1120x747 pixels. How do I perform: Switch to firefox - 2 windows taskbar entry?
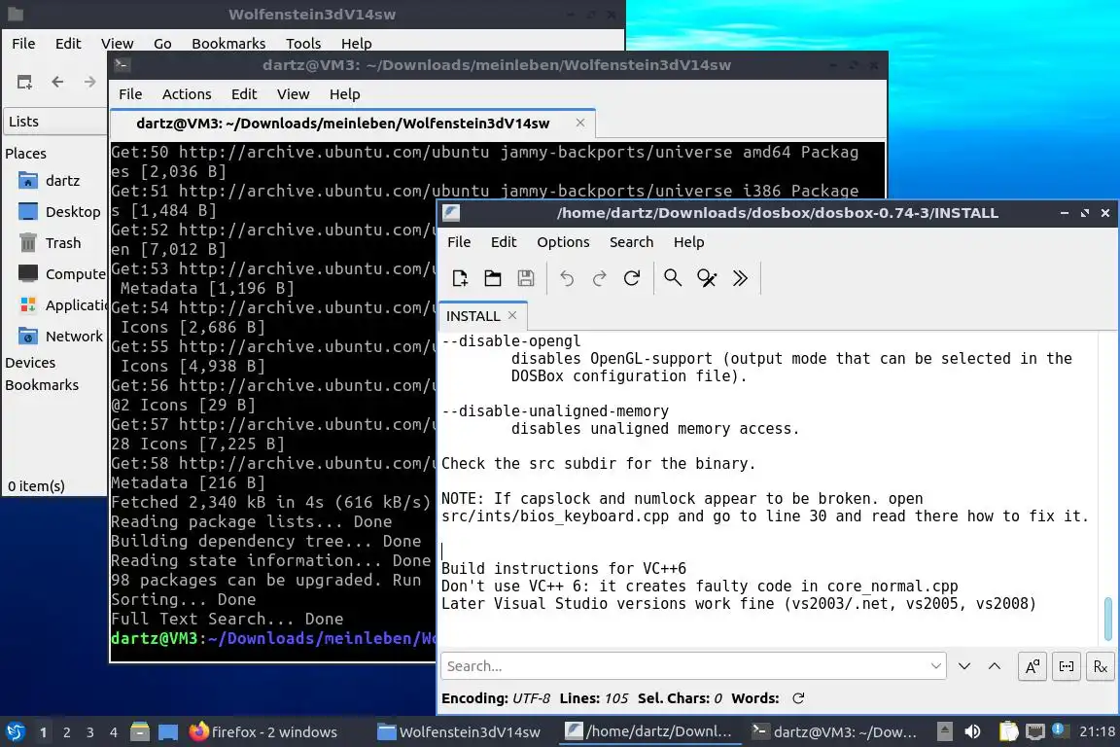click(x=263, y=732)
